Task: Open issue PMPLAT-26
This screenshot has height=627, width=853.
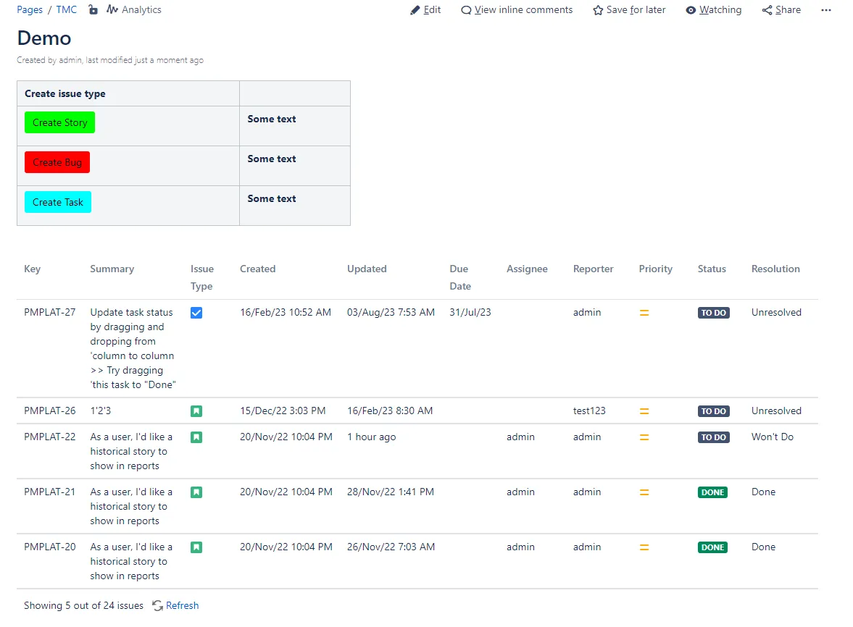Action: point(49,411)
